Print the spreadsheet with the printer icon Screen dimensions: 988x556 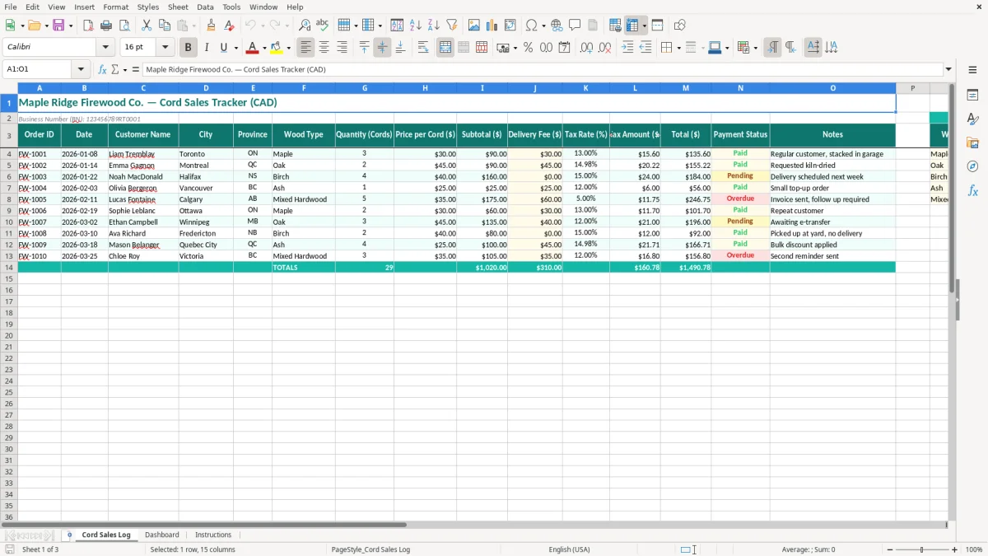click(x=106, y=26)
